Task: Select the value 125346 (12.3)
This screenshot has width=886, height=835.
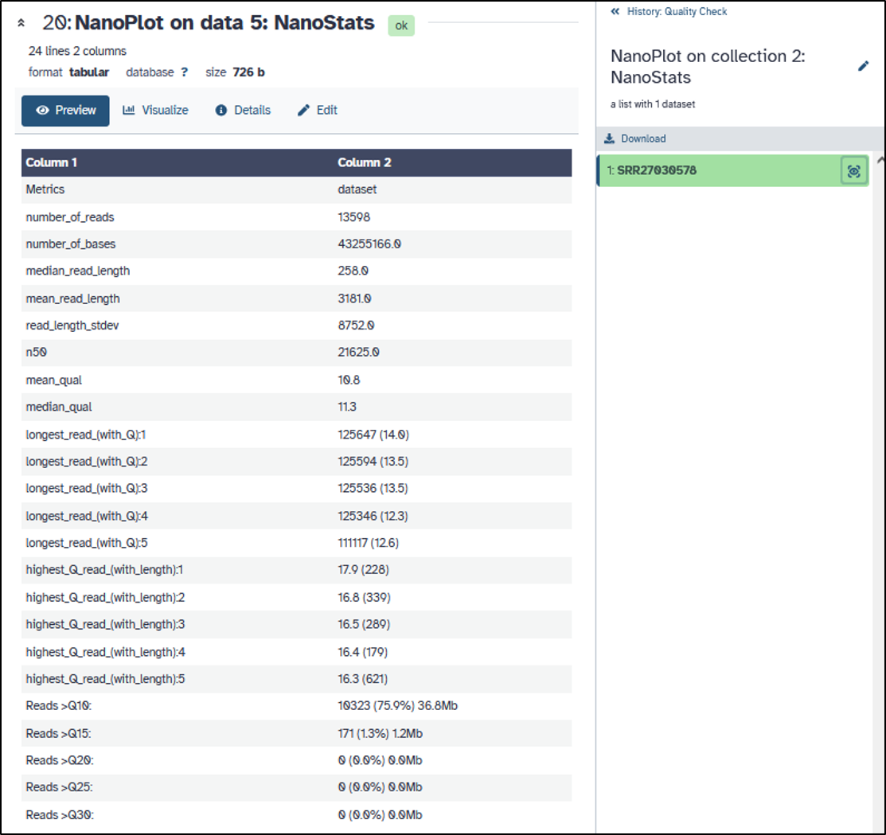Action: (373, 516)
